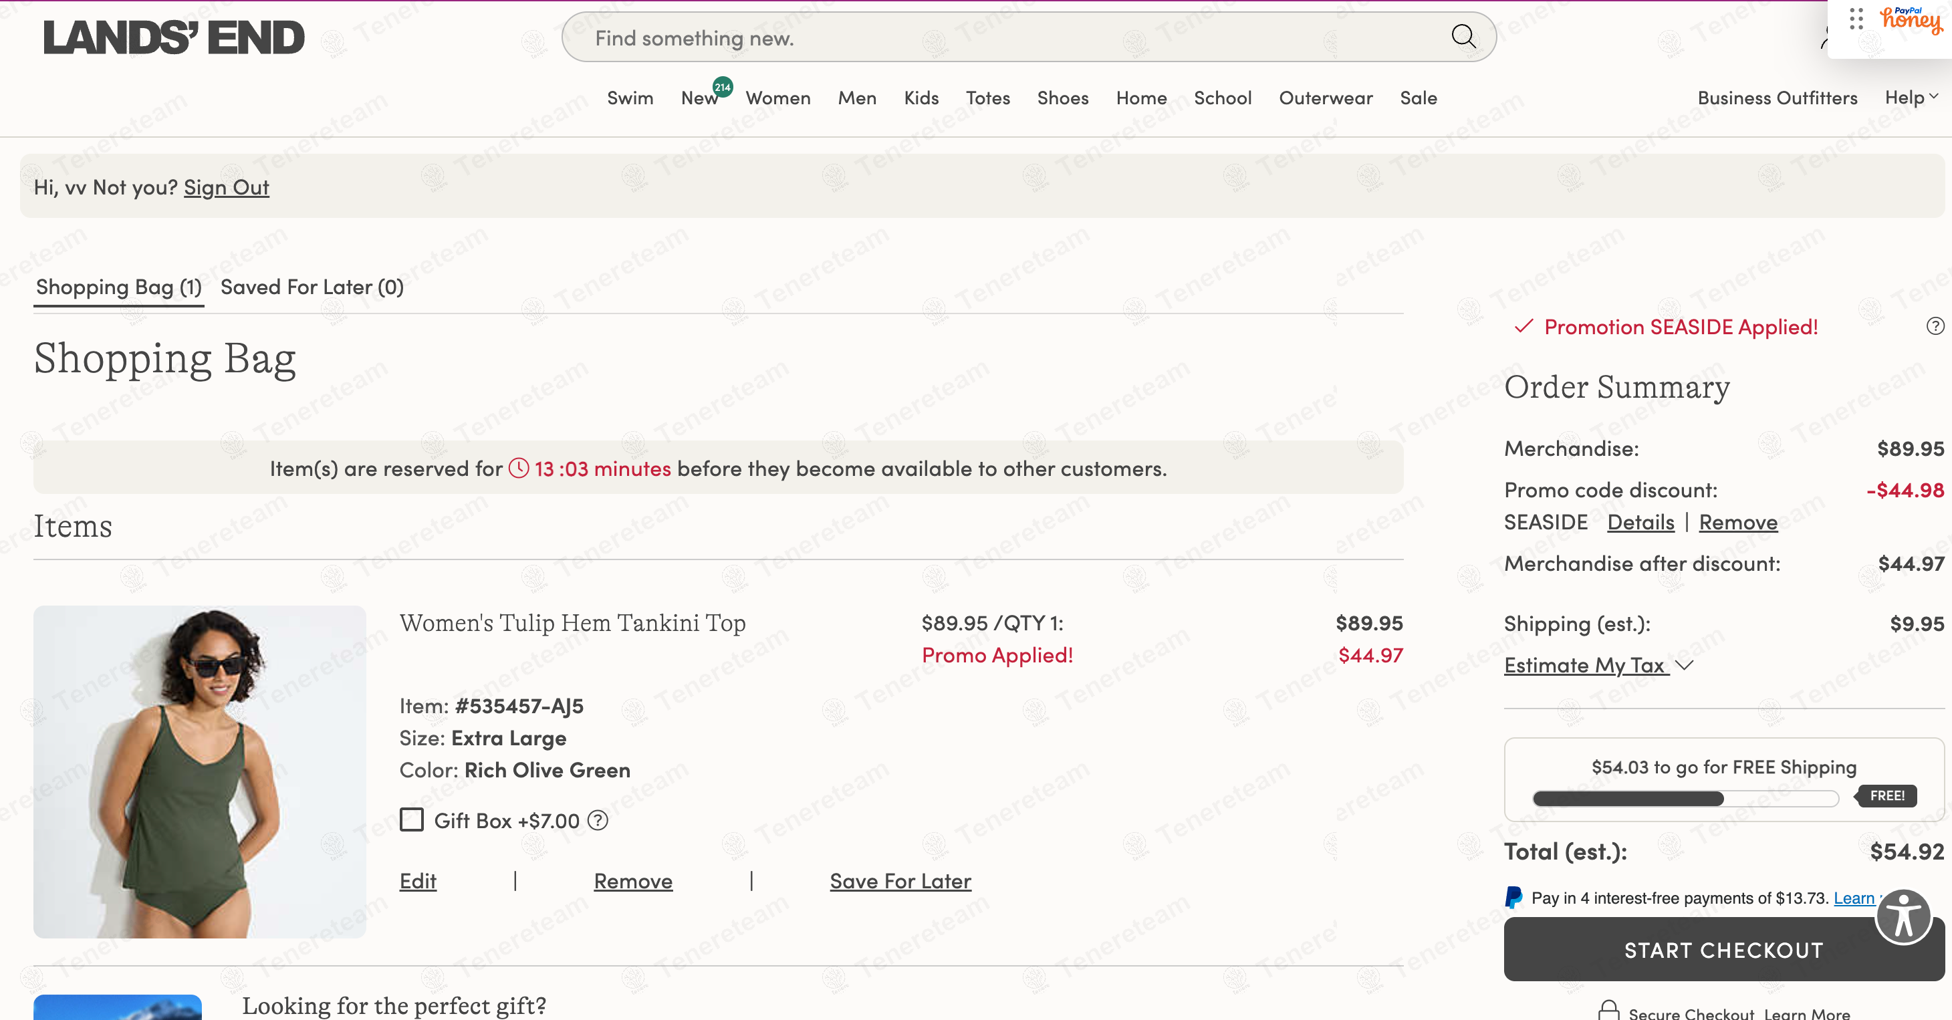The image size is (1952, 1020).
Task: Open the Outerwear menu
Action: coord(1326,98)
